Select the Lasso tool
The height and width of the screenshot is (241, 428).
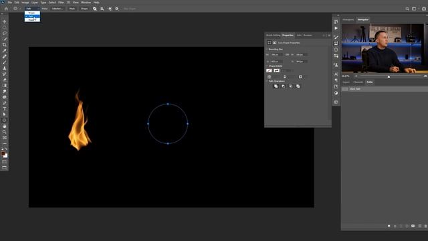[x=5, y=33]
